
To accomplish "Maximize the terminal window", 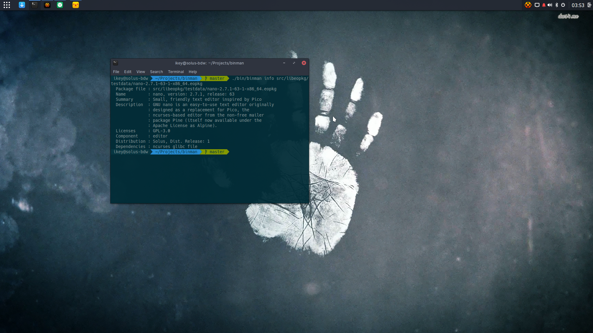I will pyautogui.click(x=294, y=63).
